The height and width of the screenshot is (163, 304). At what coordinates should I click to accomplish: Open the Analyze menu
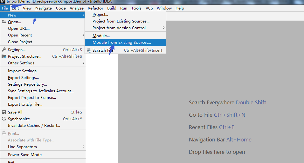[77, 8]
